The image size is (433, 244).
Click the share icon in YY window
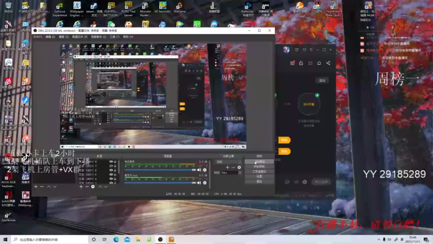(x=328, y=63)
